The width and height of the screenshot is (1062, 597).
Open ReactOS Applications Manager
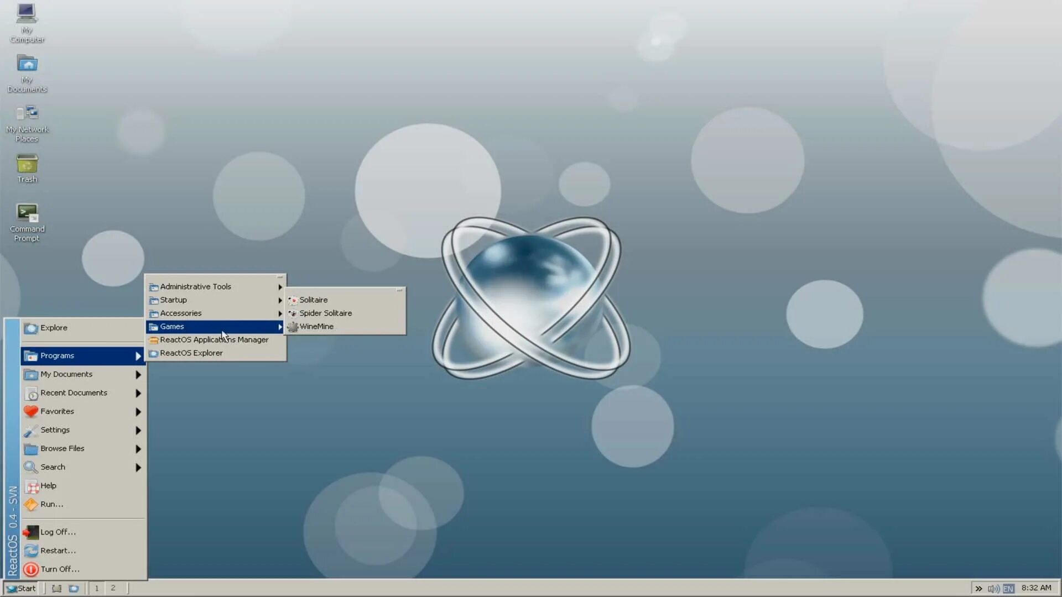(214, 339)
